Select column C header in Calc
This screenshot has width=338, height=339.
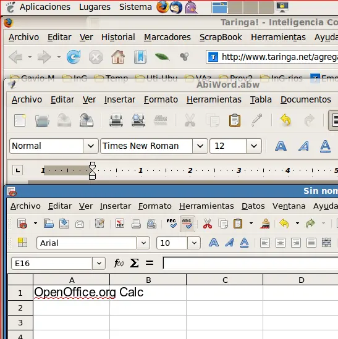[x=224, y=280]
